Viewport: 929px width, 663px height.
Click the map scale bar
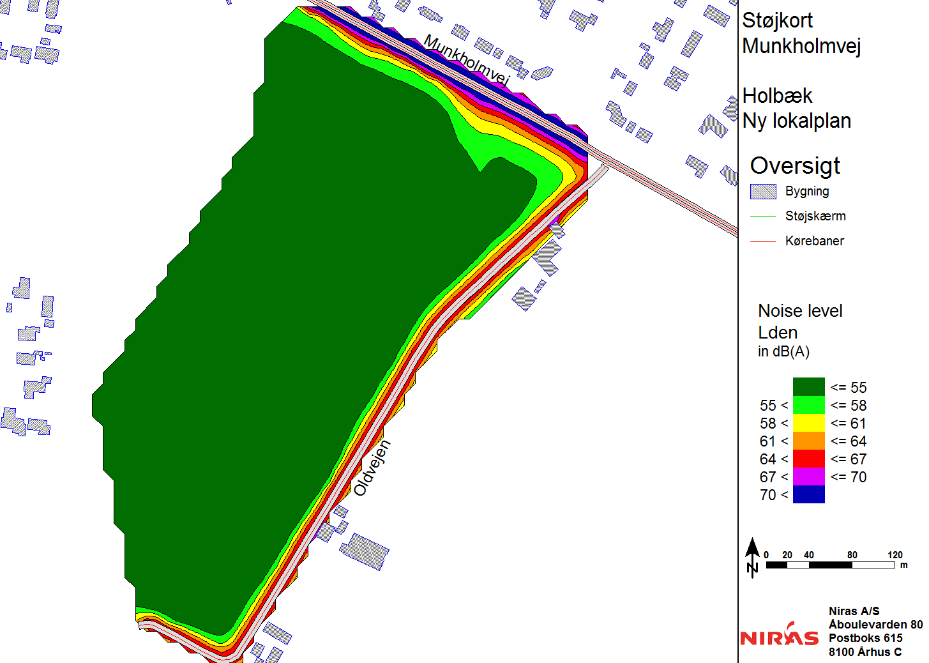(x=830, y=565)
